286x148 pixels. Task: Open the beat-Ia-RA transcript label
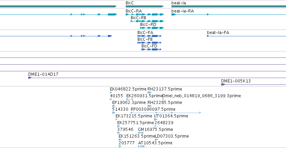point(182,11)
